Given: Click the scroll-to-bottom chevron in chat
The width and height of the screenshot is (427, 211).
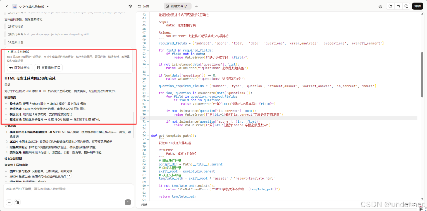Looking at the screenshot, I should coord(69,176).
